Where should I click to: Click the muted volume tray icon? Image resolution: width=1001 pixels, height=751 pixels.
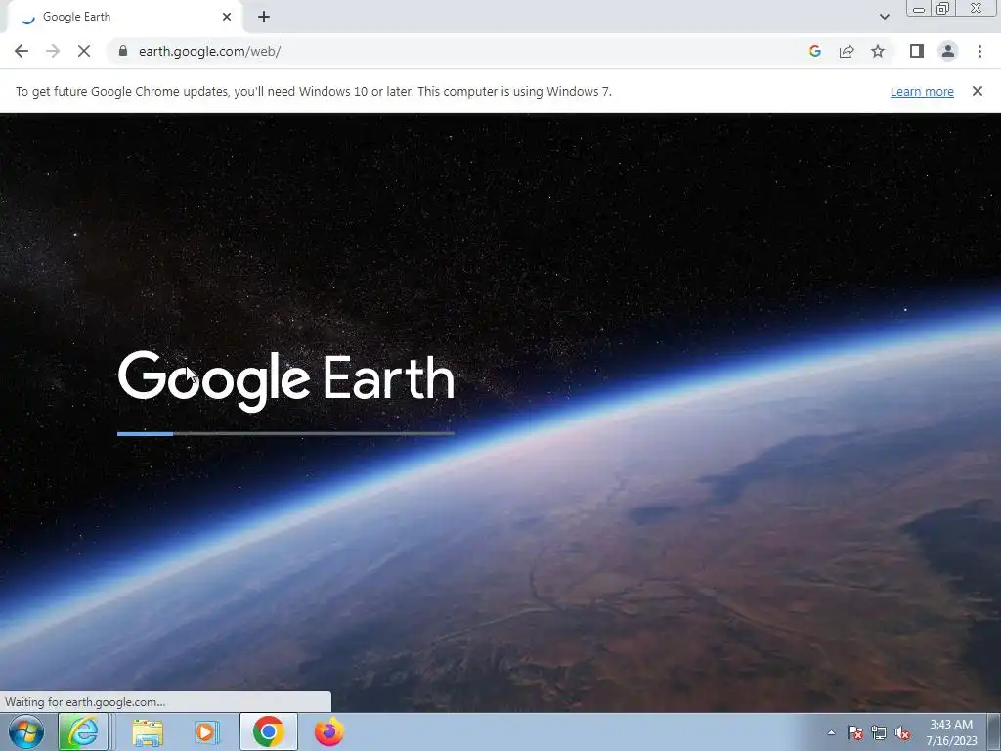point(902,732)
